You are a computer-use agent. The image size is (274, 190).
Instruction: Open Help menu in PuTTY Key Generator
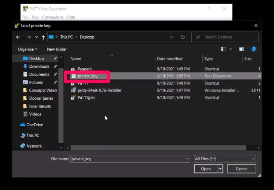(x=71, y=17)
